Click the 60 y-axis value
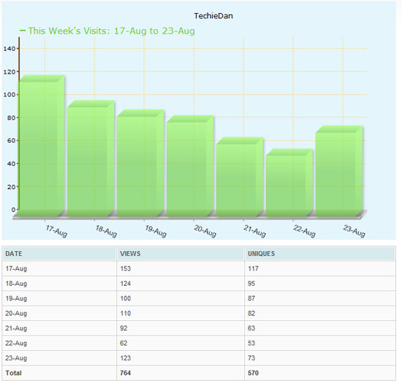The image size is (402, 383). tap(11, 141)
